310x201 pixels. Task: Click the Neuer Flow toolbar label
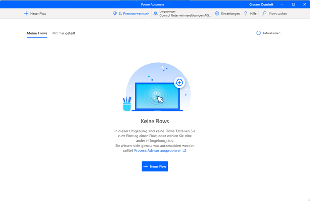click(38, 14)
